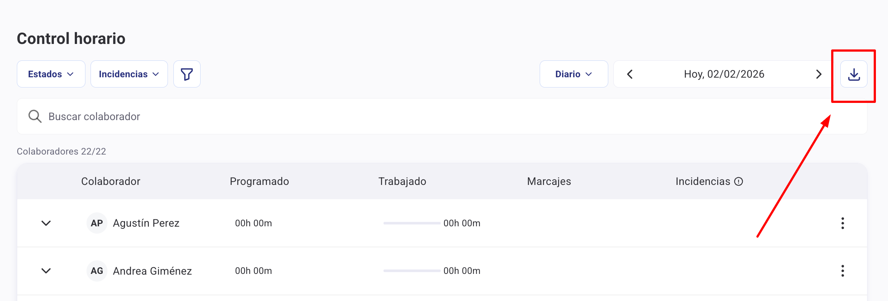Screen dimensions: 888x301
Task: Go to previous day arrow
Action: tap(630, 74)
